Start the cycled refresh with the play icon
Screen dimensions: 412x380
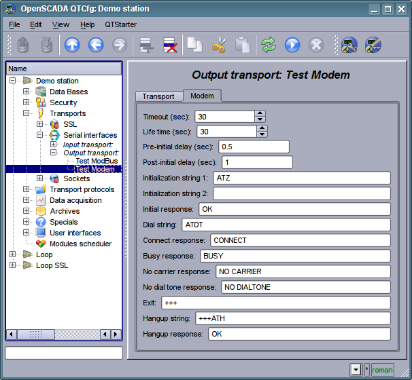click(292, 45)
